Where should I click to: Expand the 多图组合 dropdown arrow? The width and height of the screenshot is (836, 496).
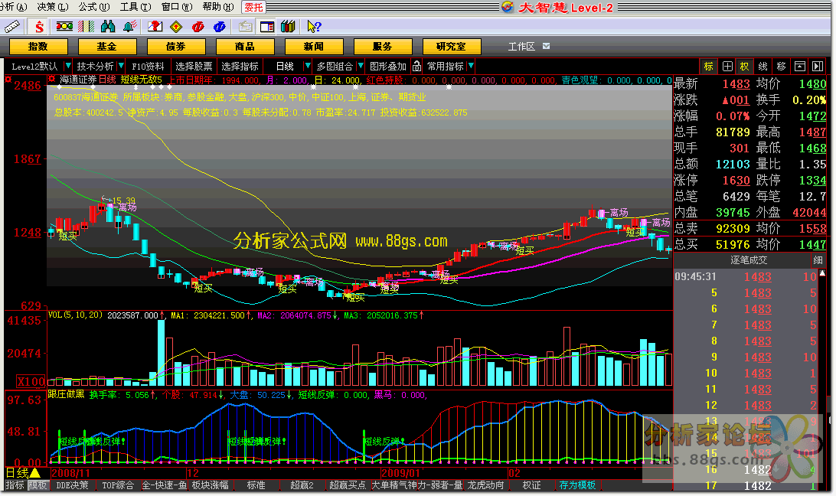click(x=361, y=66)
